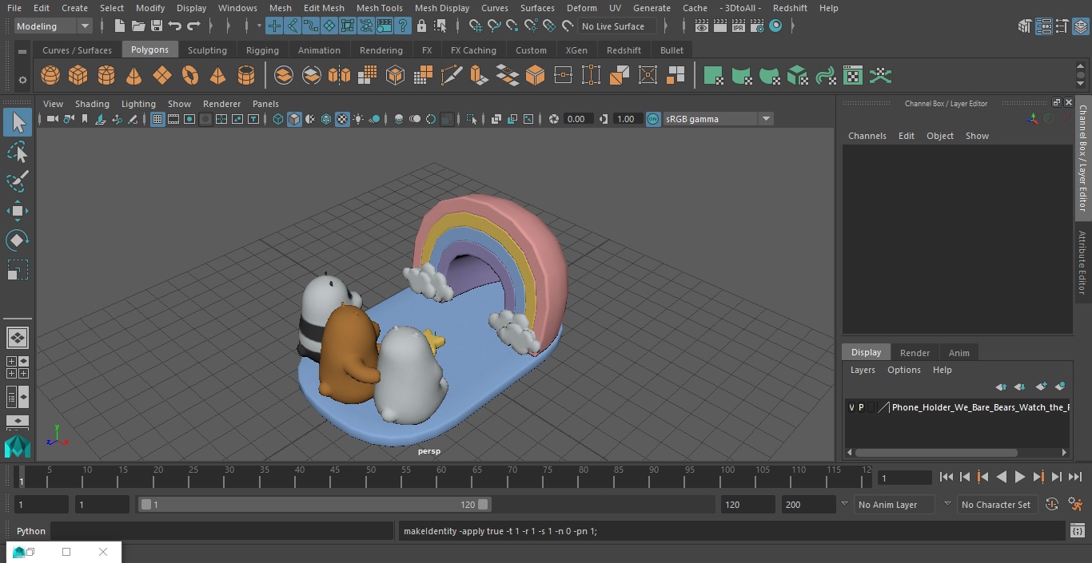Toggle layer visibility V box
1092x563 pixels.
point(851,407)
